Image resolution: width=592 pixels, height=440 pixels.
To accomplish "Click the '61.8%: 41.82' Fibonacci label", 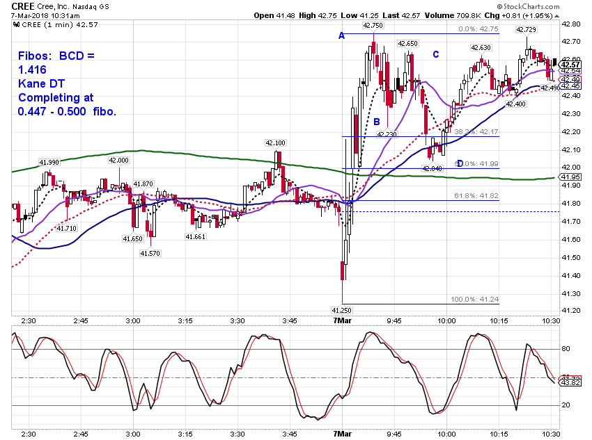I will (476, 196).
